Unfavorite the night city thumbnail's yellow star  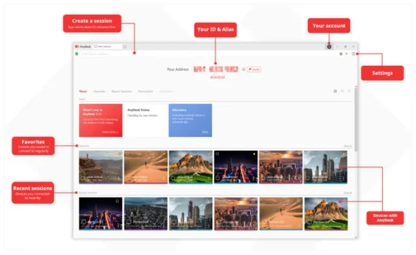[254, 154]
